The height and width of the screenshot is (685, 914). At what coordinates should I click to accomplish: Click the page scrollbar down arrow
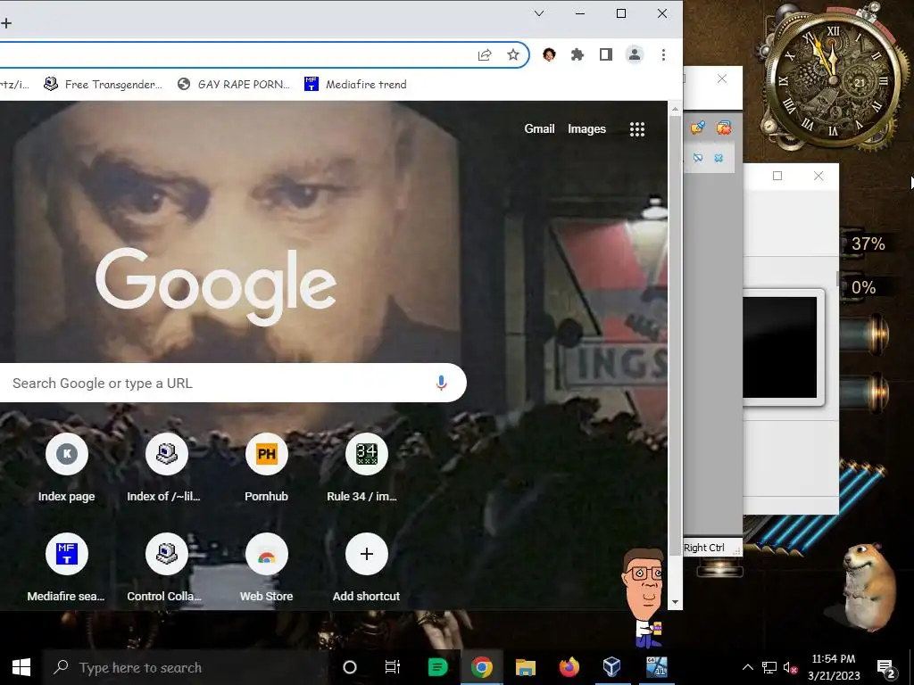coord(675,602)
